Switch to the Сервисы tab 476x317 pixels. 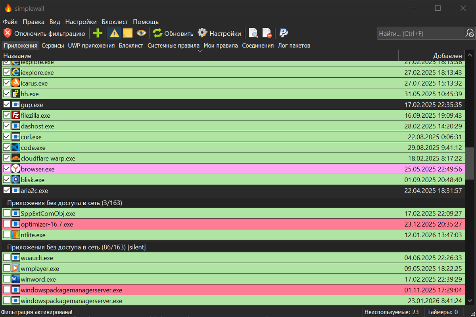coord(53,46)
